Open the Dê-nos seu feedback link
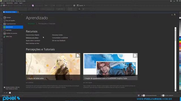Image resolution: width=181 pixels, height=101 pixels. coord(59,40)
